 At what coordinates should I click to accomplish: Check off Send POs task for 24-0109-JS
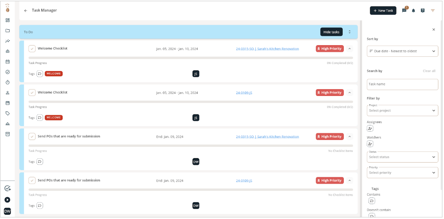[32, 180]
